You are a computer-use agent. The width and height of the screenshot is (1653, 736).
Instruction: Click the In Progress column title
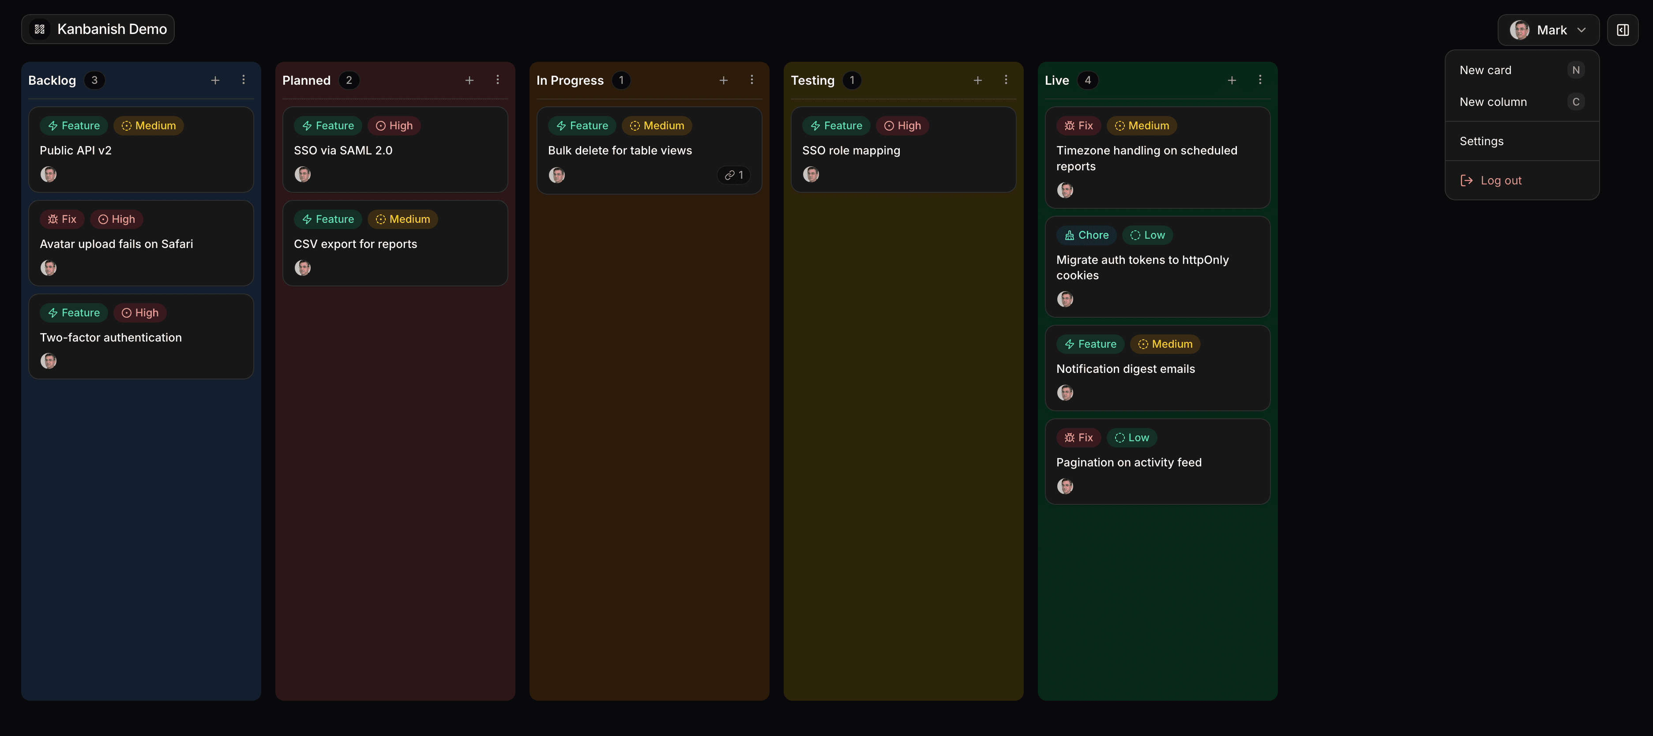pos(570,80)
